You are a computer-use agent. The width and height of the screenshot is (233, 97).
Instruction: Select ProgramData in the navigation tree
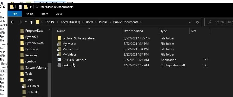click(x=34, y=31)
